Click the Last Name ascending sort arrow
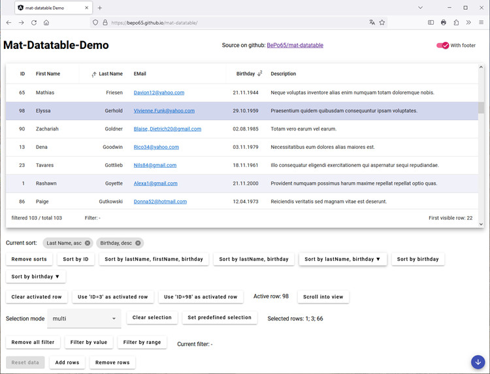Screen dimensions: 490x374 [93, 74]
